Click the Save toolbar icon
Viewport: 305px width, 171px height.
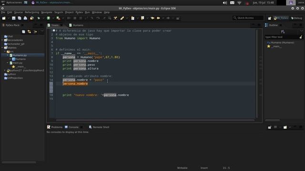14,18
